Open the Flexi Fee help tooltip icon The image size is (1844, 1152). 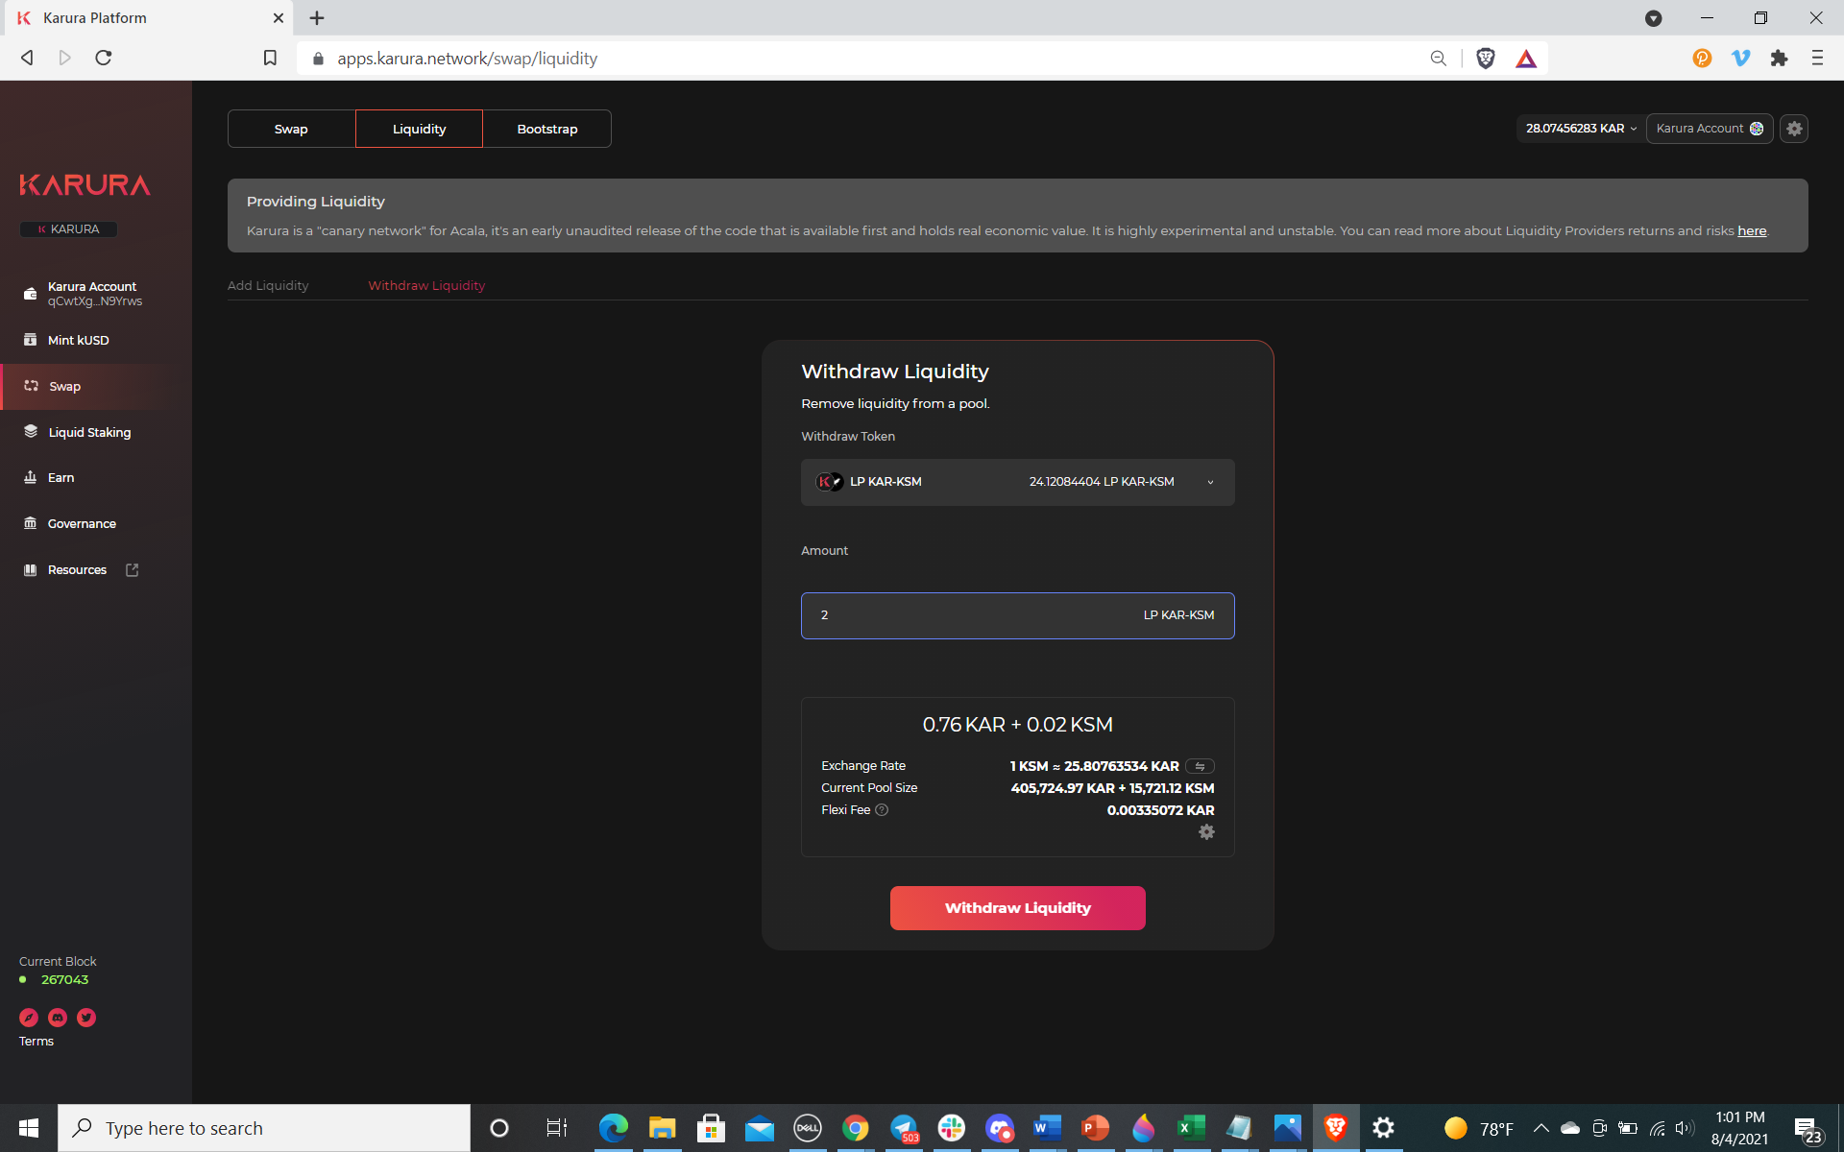click(882, 810)
